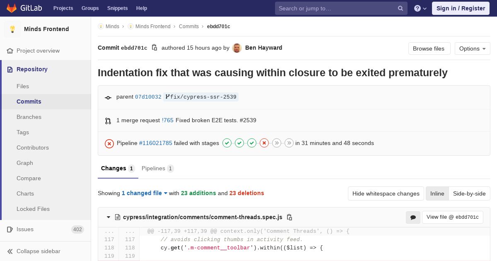
Task: Click the third passed pipeline stage icon
Action: (252, 143)
